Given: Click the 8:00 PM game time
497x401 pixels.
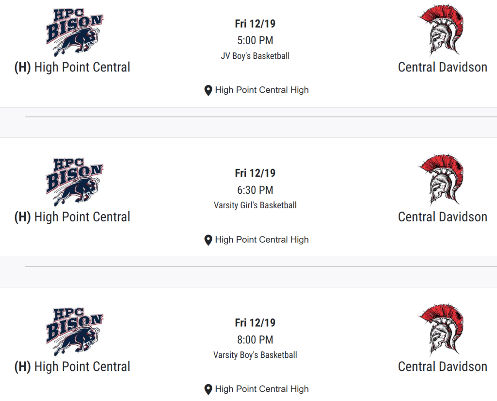Looking at the screenshot, I should tap(255, 339).
